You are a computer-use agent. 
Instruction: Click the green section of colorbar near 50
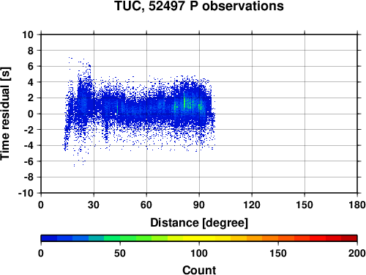coord(120,238)
